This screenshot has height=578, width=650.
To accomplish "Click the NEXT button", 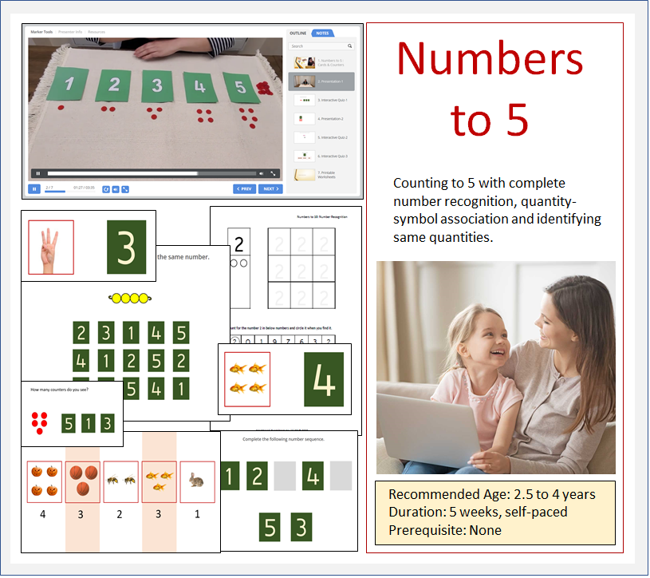I will 270,188.
